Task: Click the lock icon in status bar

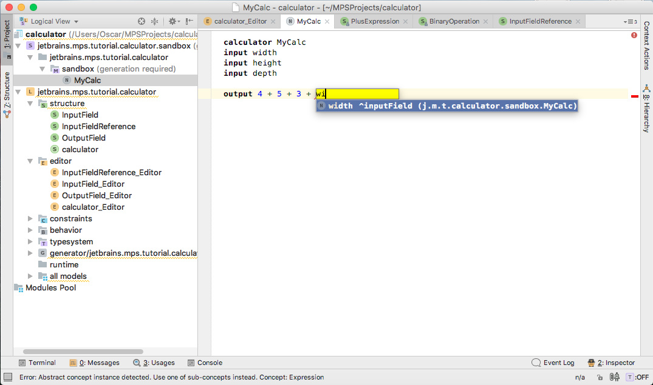Action: tap(600, 378)
